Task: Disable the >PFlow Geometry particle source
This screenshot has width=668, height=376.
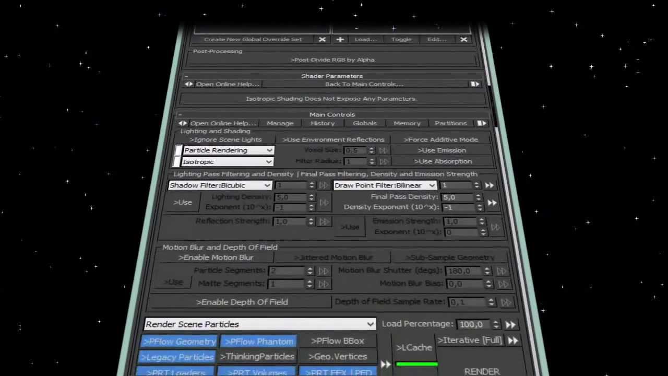Action: pos(179,342)
